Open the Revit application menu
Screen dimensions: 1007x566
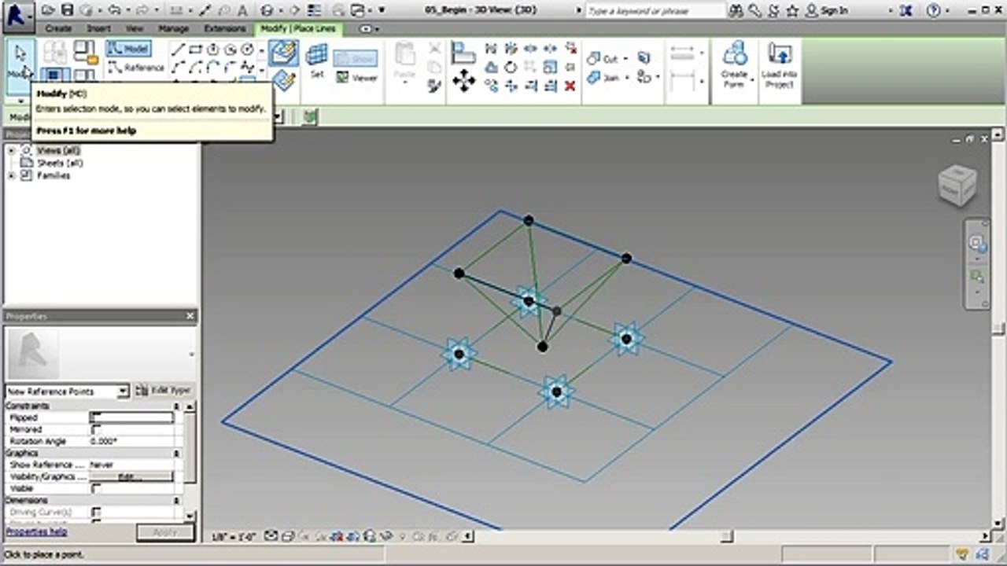pos(17,16)
